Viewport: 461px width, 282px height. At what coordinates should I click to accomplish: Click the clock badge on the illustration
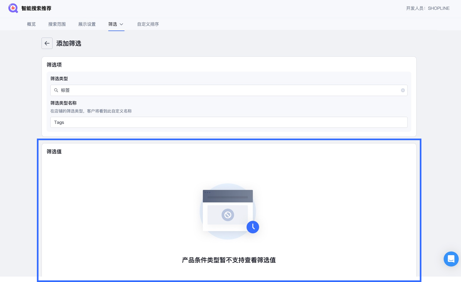tap(253, 227)
